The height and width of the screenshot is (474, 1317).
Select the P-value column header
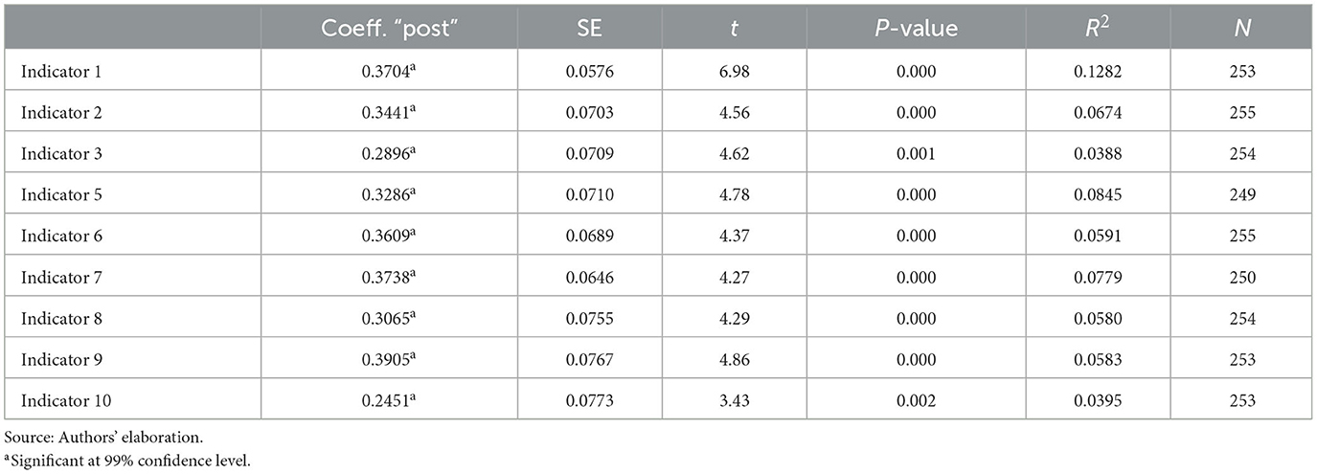pyautogui.click(x=917, y=29)
